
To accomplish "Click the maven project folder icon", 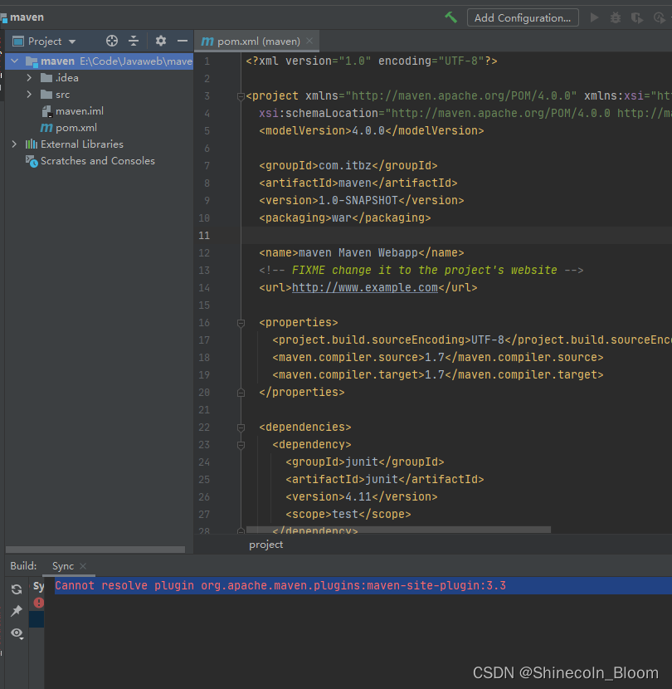I will [x=32, y=61].
